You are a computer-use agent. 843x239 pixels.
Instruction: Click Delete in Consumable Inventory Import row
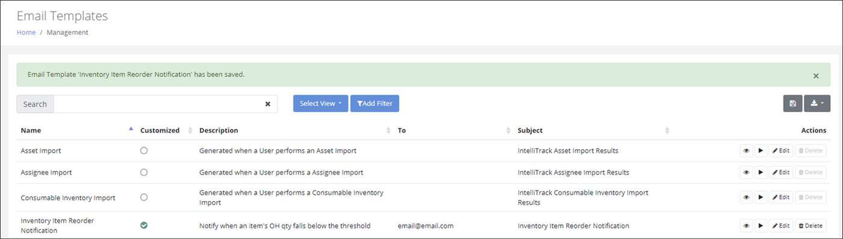pyautogui.click(x=810, y=197)
